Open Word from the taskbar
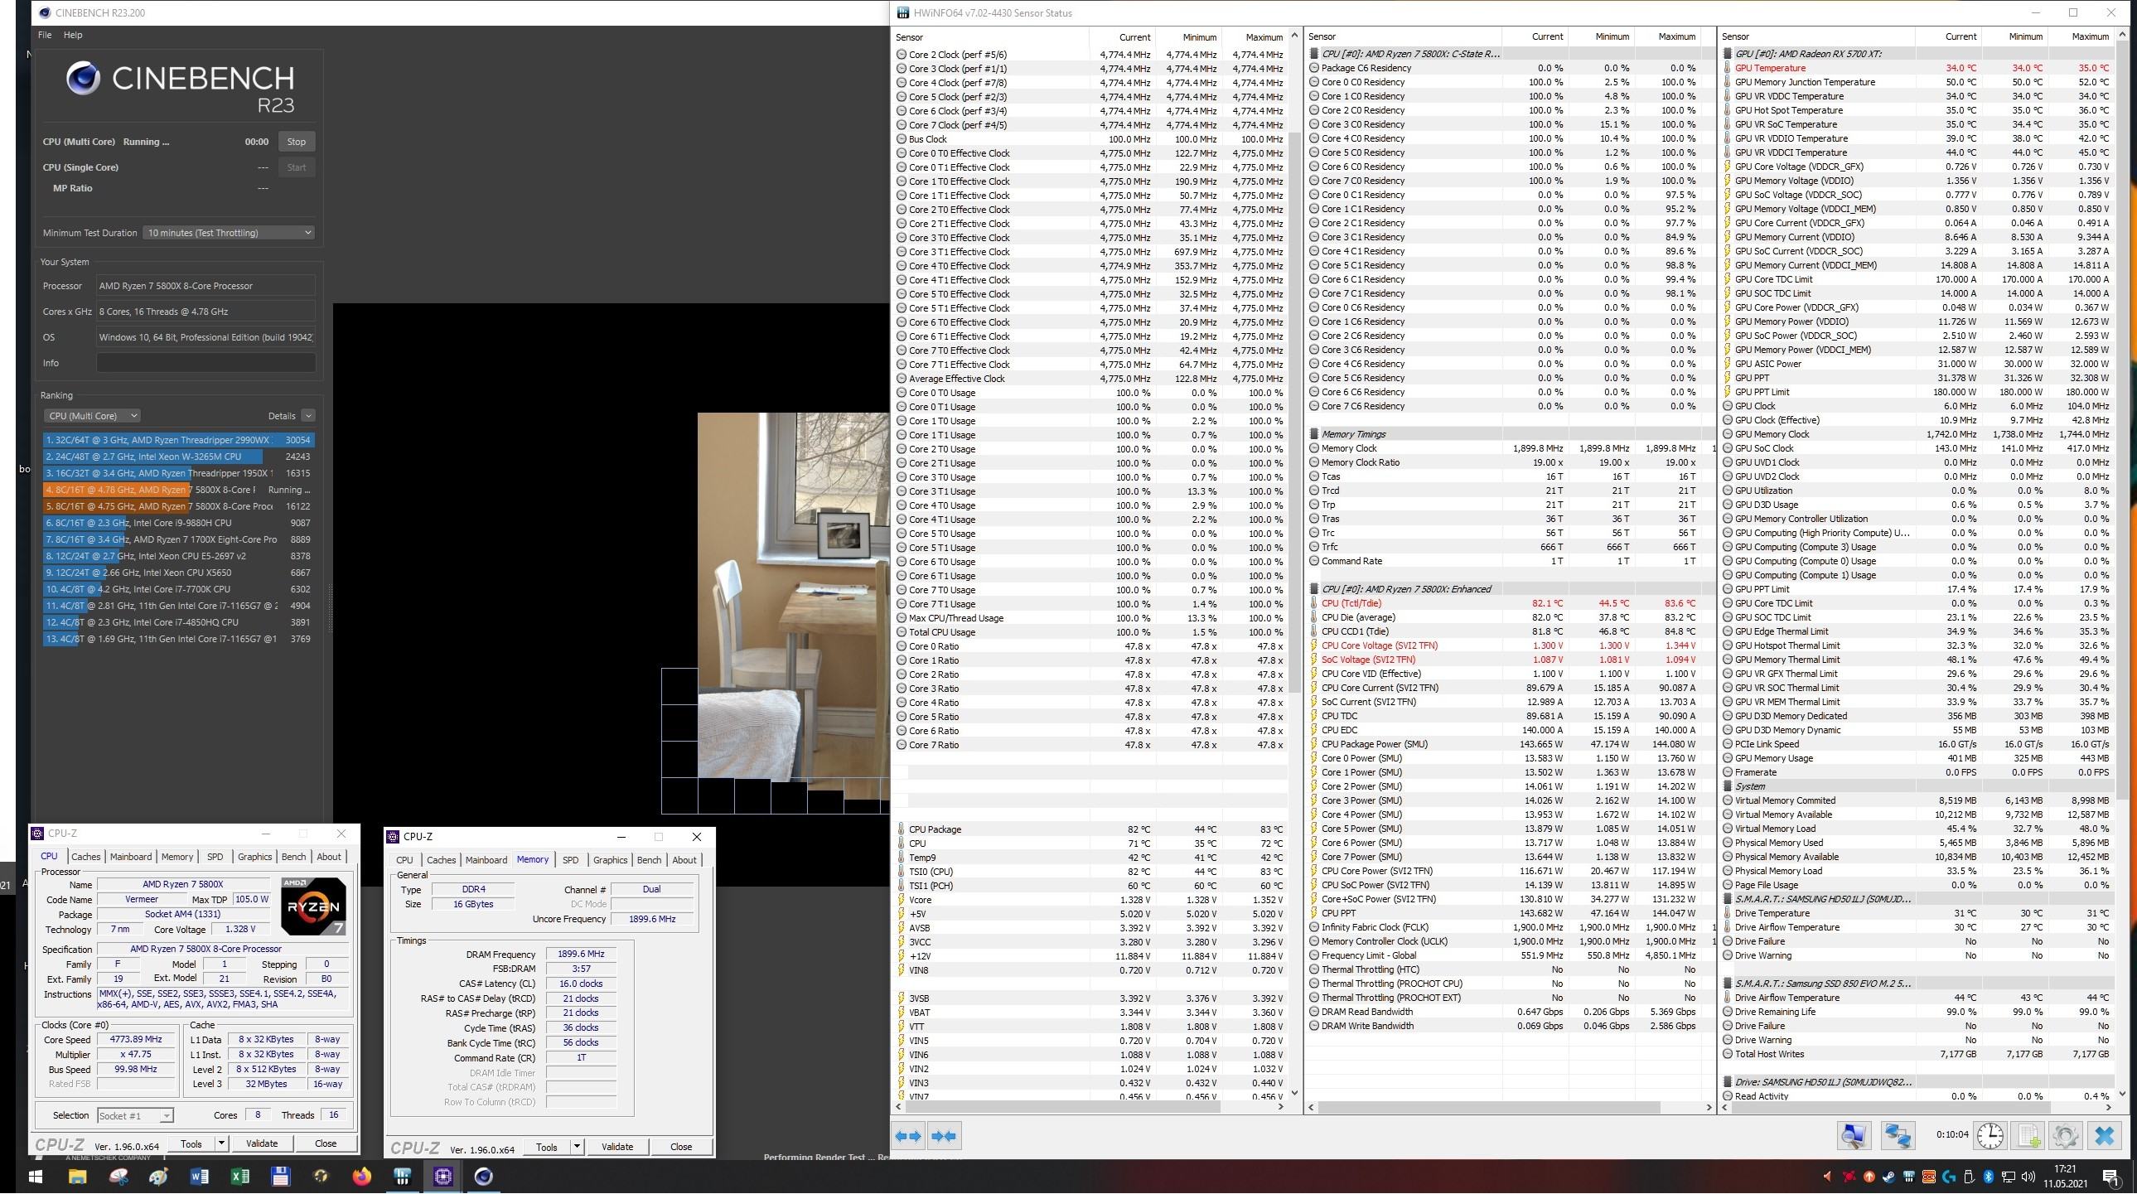The height and width of the screenshot is (1194, 2137). click(x=199, y=1177)
